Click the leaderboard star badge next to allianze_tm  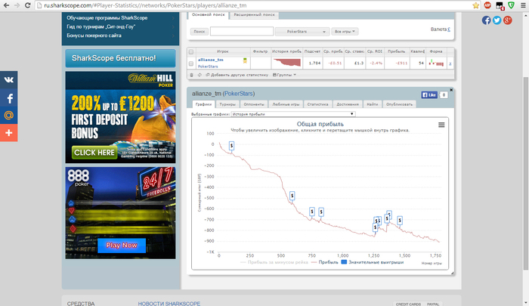click(x=245, y=60)
